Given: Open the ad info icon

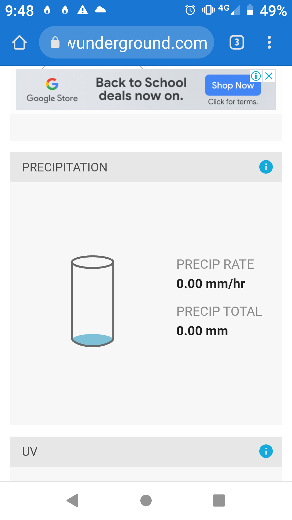Looking at the screenshot, I should (x=256, y=76).
